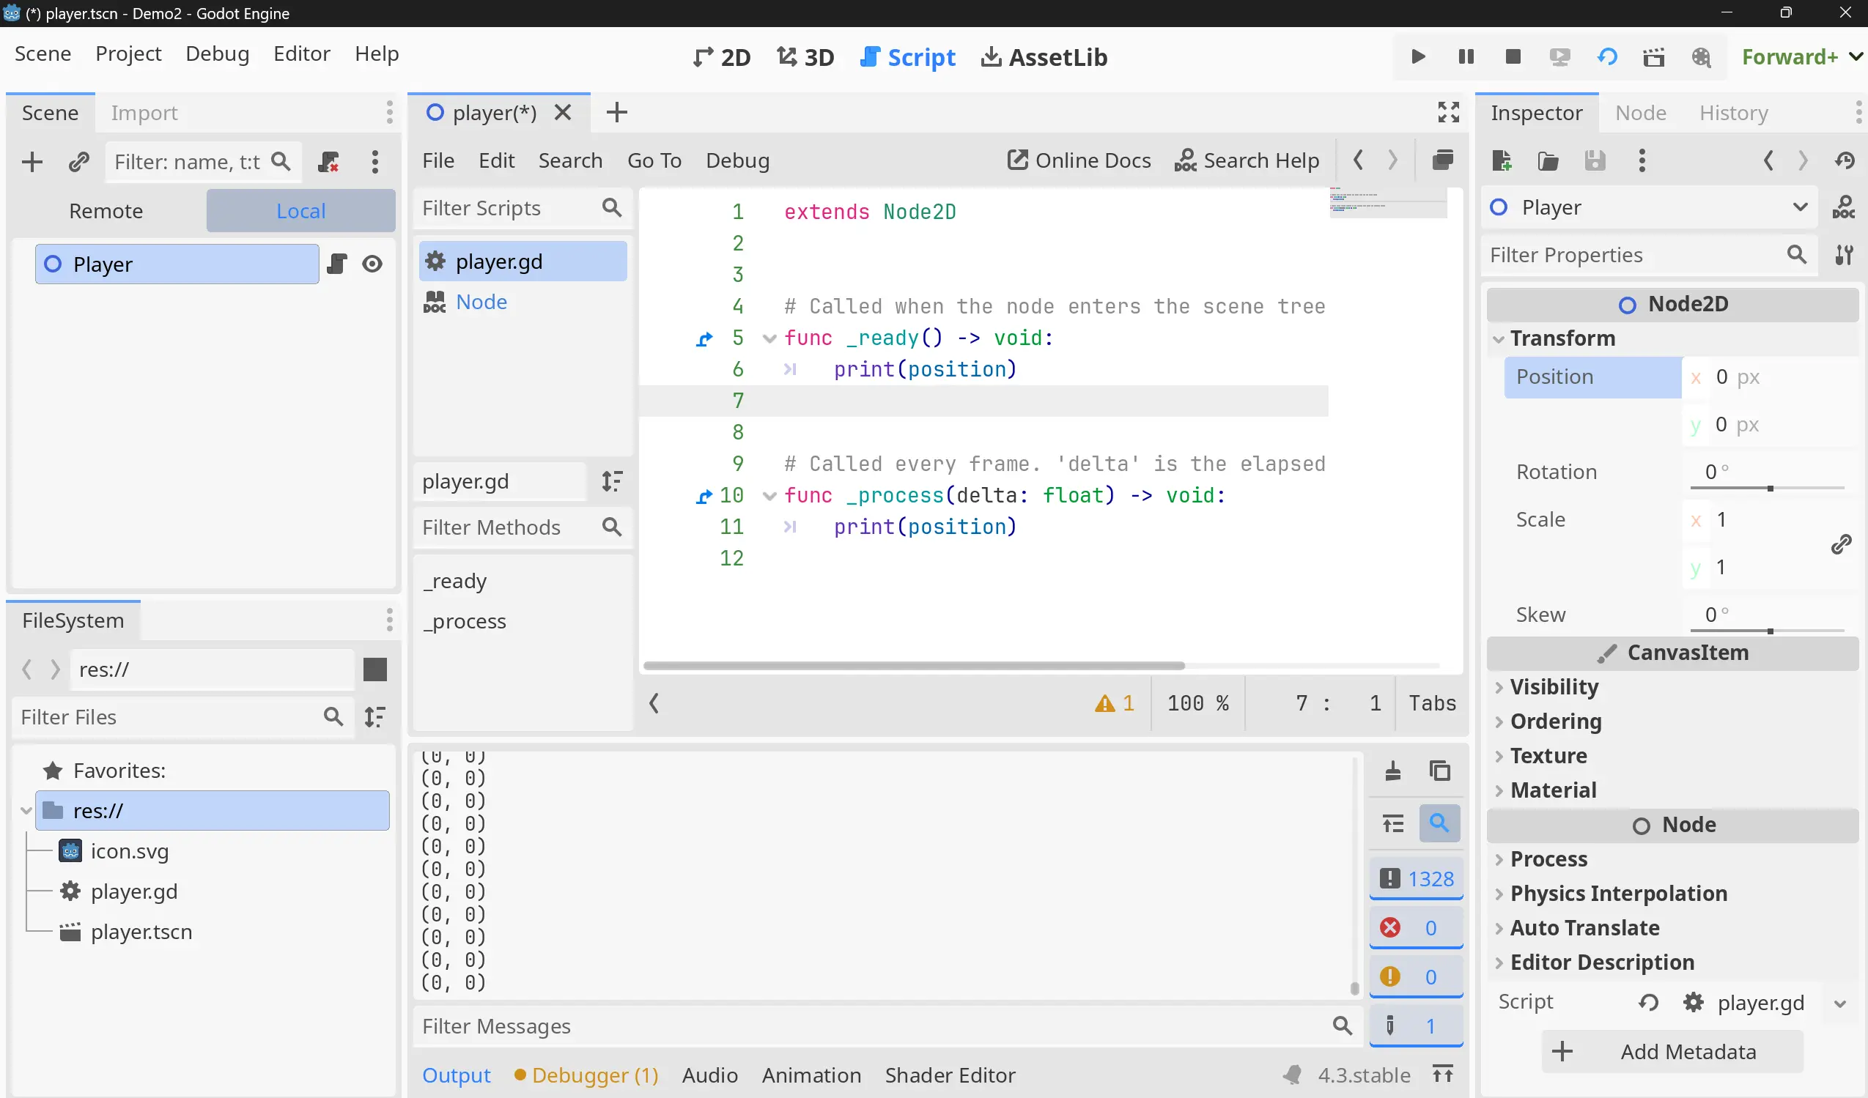Screen dimensions: 1868x1098
Task: Sort files in FileSystem dock
Action: [x=375, y=716]
